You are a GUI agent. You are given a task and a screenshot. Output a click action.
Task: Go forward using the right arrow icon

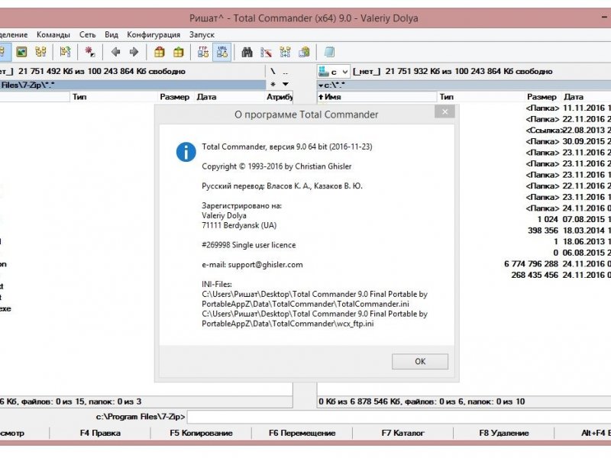coord(134,52)
